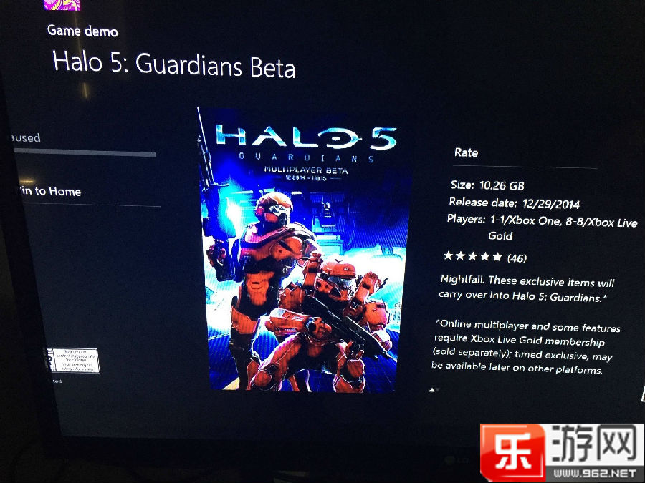The image size is (645, 483).
Task: Click the www.962.net link
Action: pyautogui.click(x=594, y=473)
